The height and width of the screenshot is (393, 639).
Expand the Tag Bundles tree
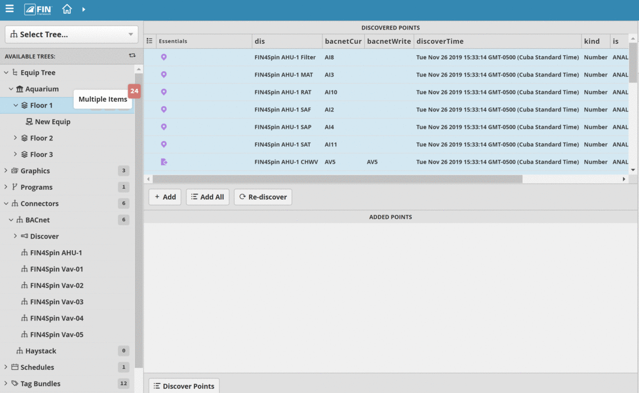(x=6, y=383)
